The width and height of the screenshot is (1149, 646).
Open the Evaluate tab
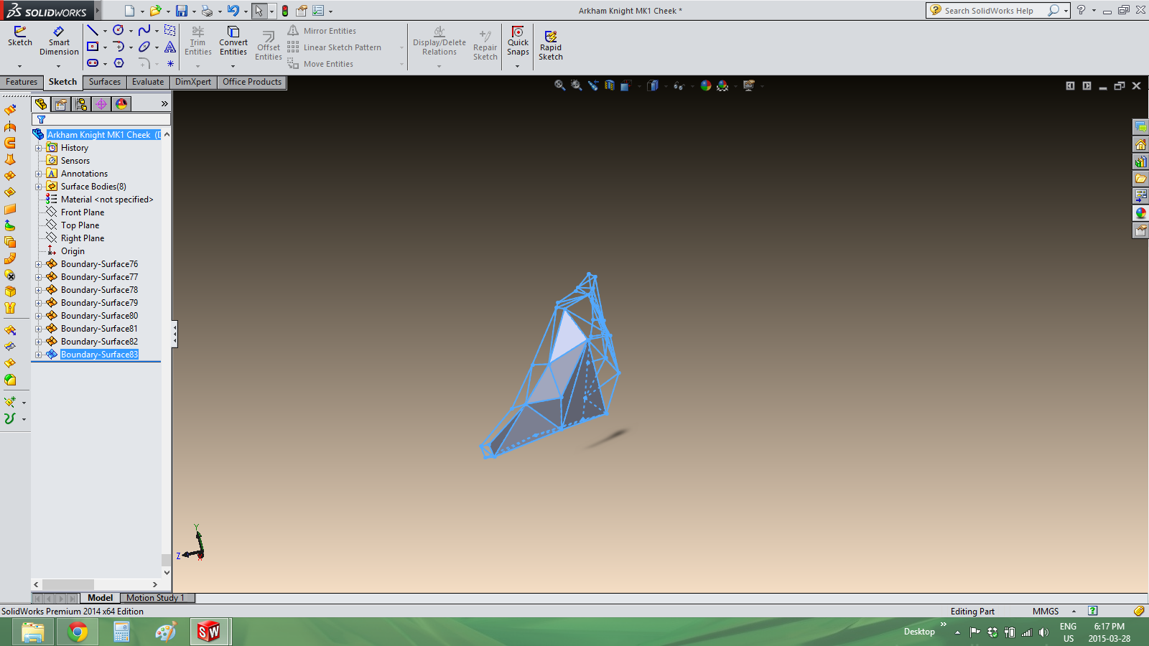148,82
